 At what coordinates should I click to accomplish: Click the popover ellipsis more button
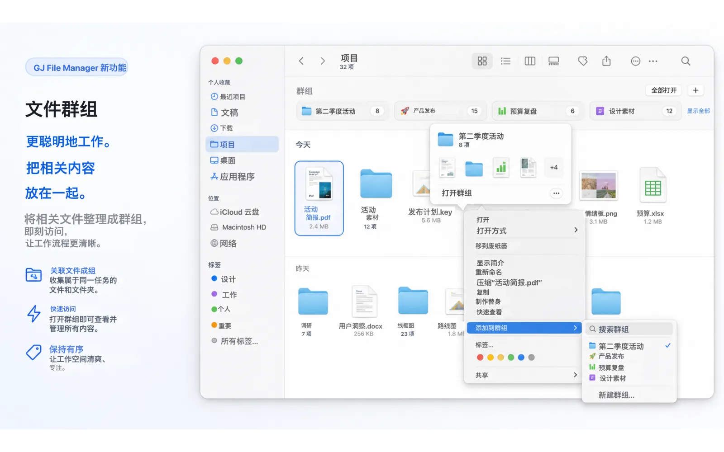556,193
